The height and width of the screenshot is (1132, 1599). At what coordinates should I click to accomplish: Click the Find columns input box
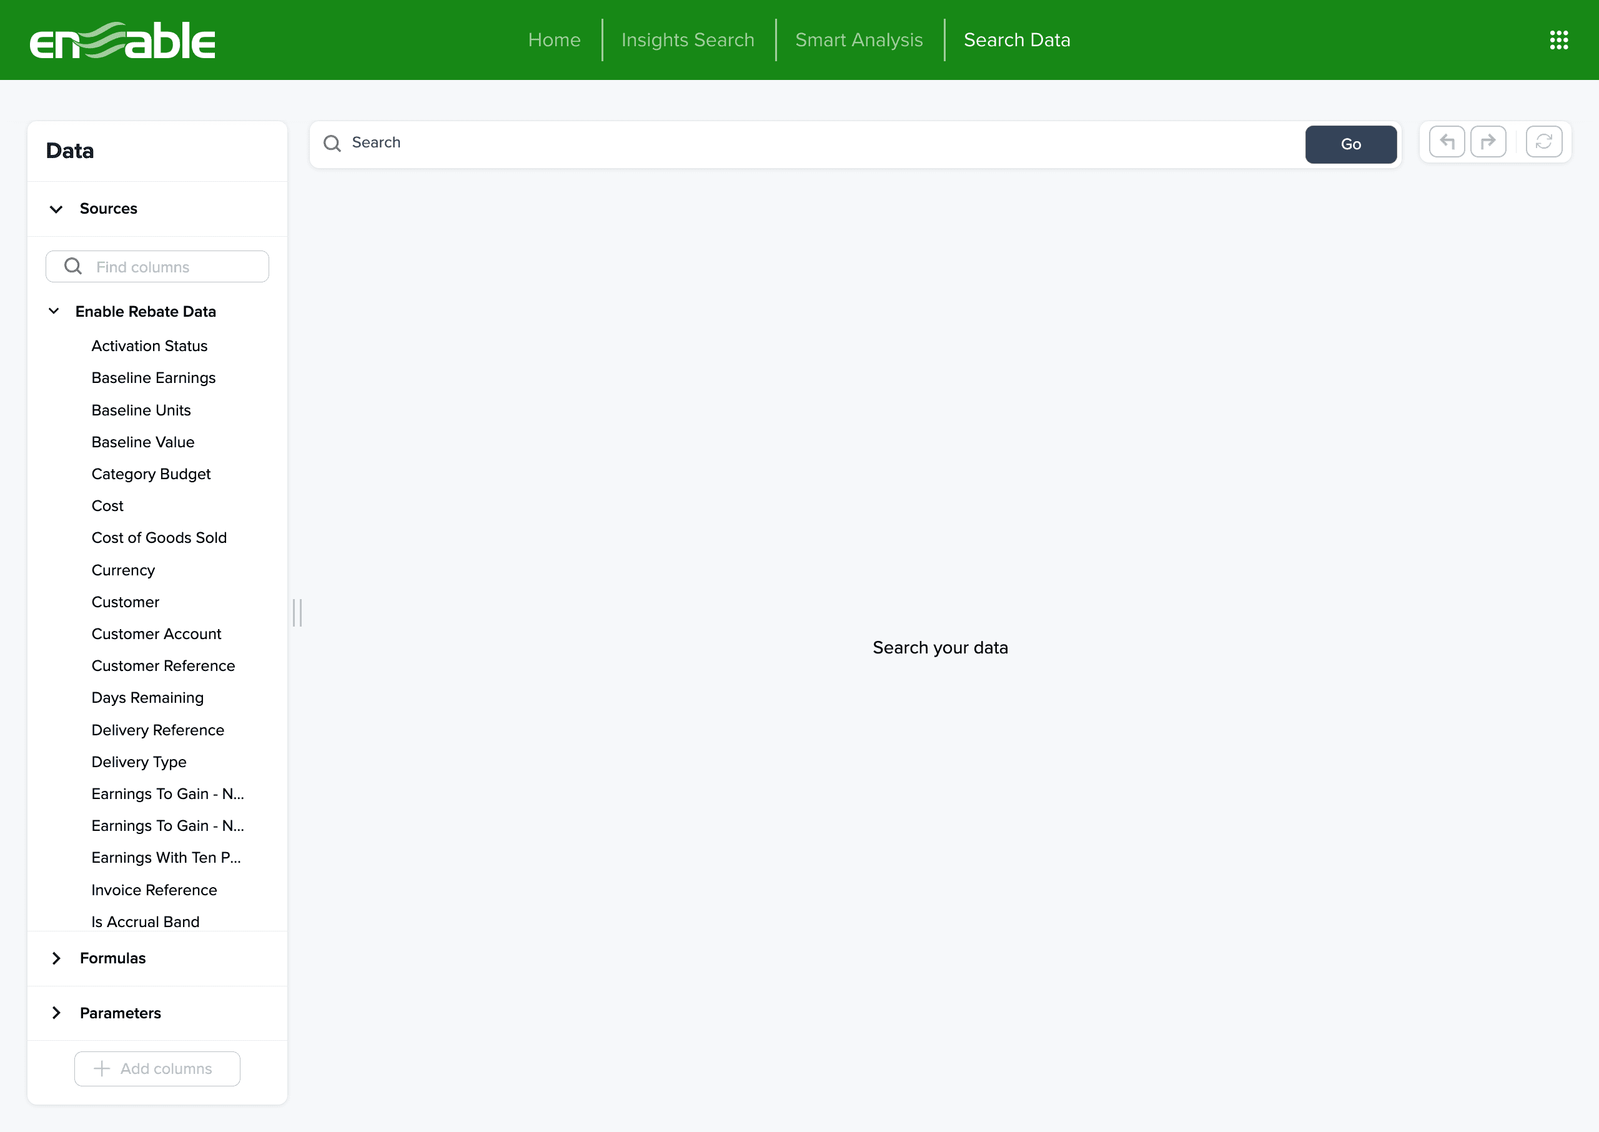pyautogui.click(x=157, y=267)
